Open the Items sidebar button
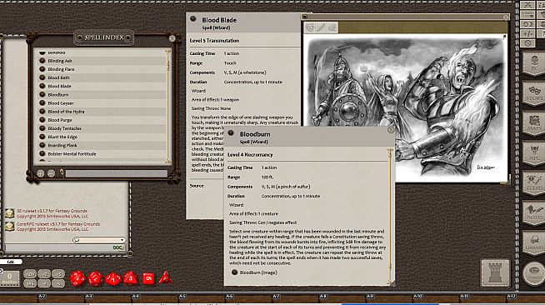 pyautogui.click(x=534, y=183)
